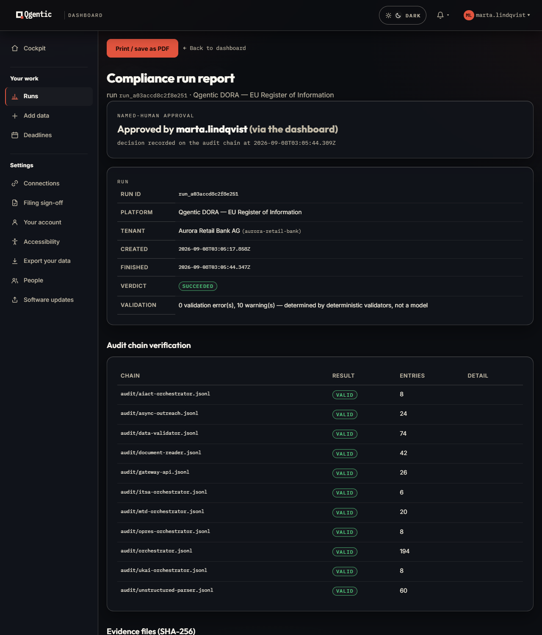Screen dimensions: 542x635
Task: Click the document icon for Filing sign-off
Action: 15,203
